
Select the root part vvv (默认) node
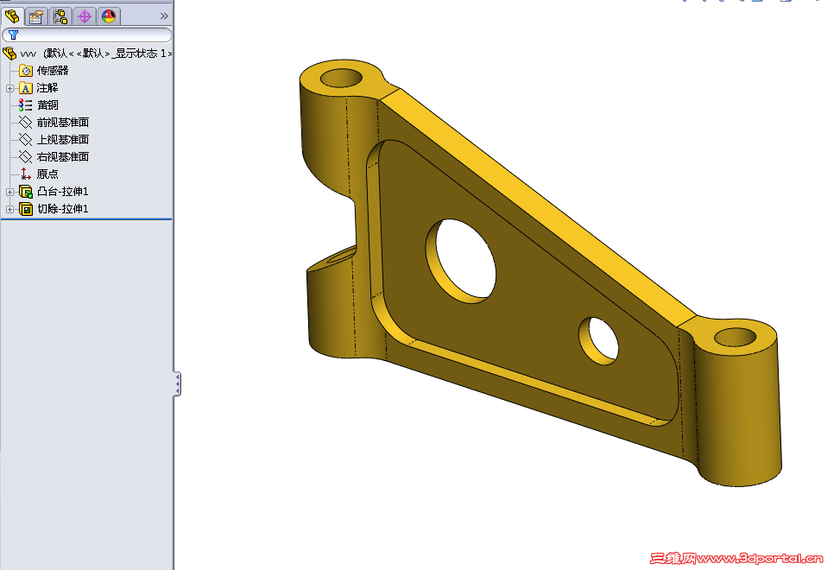[87, 53]
